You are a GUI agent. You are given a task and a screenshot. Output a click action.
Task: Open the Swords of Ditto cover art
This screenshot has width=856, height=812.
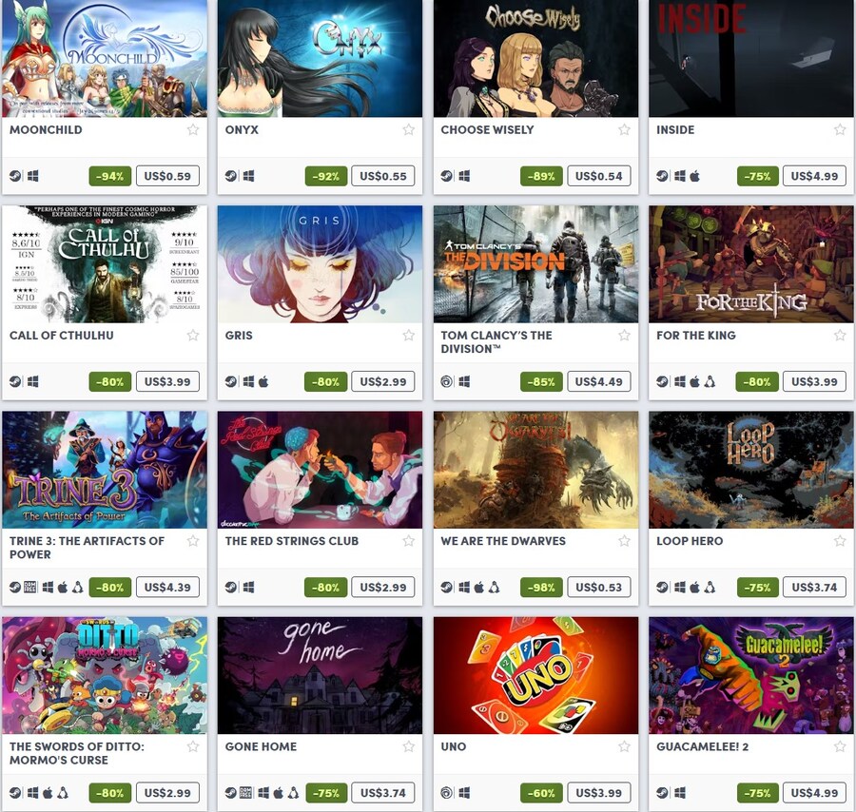(105, 675)
